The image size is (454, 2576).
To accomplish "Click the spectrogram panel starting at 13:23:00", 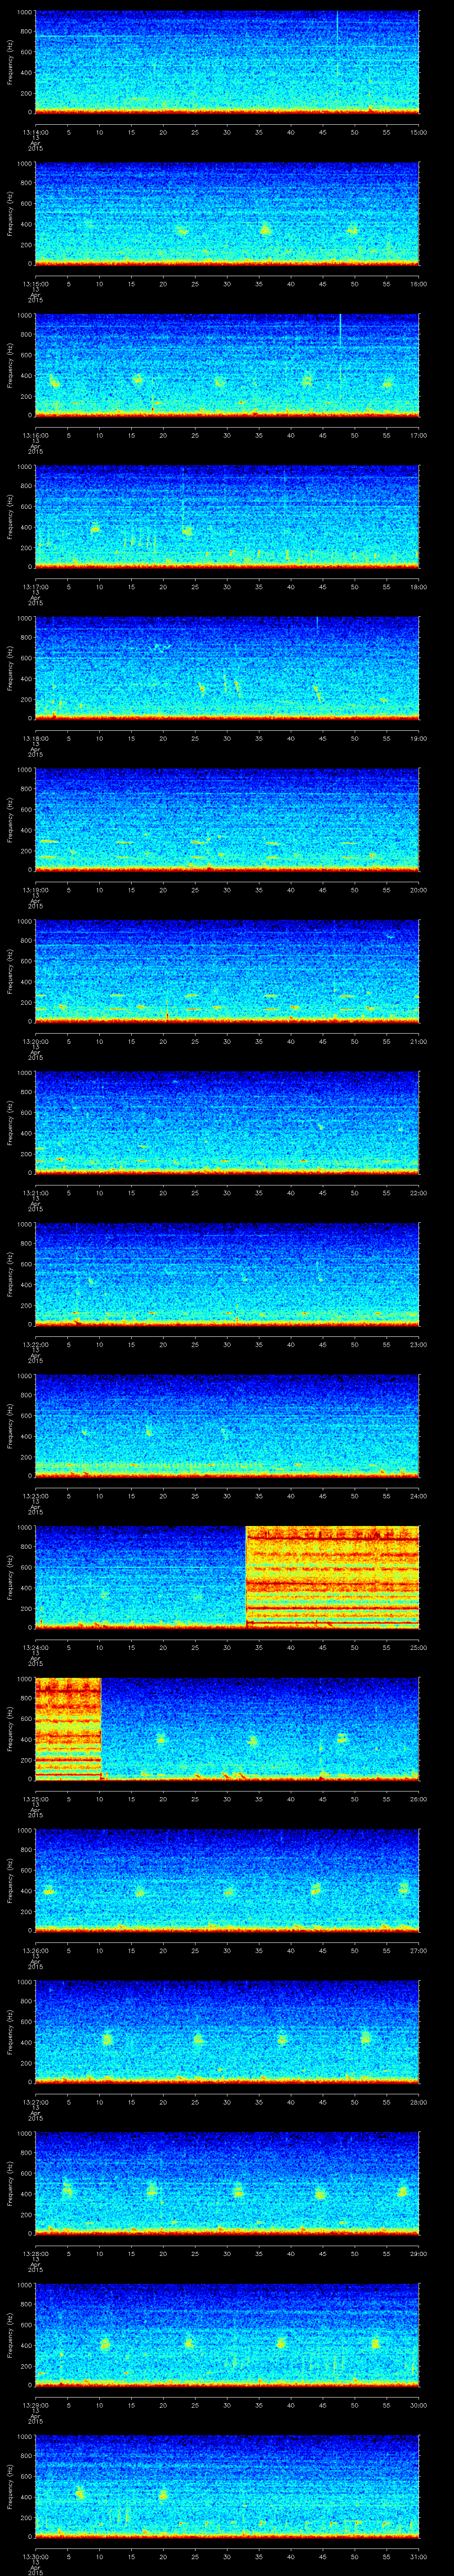I will click(227, 1425).
